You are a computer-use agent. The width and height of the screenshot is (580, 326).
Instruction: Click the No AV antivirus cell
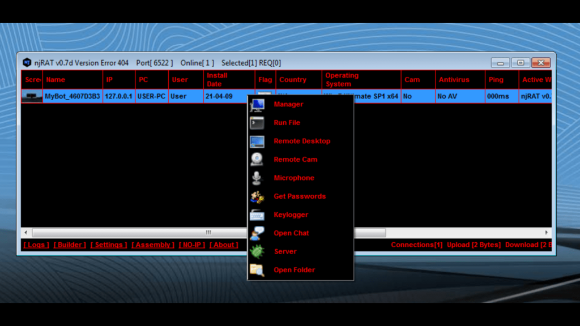(x=460, y=96)
